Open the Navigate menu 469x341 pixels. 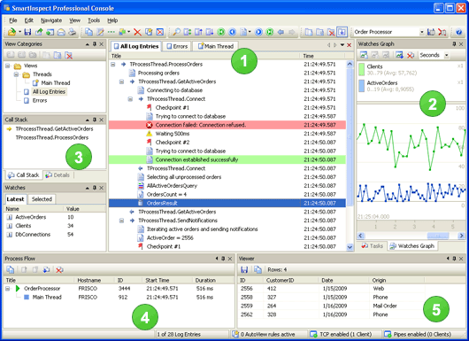click(x=51, y=20)
